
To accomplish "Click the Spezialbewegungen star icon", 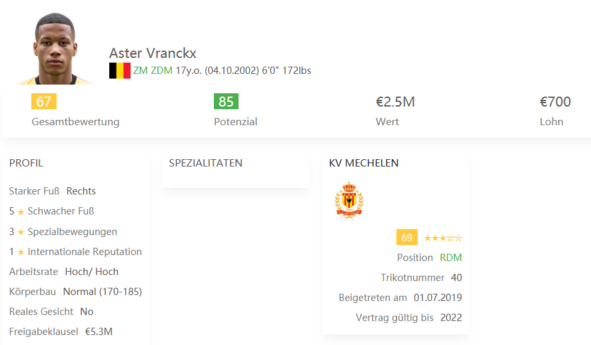I will [21, 232].
